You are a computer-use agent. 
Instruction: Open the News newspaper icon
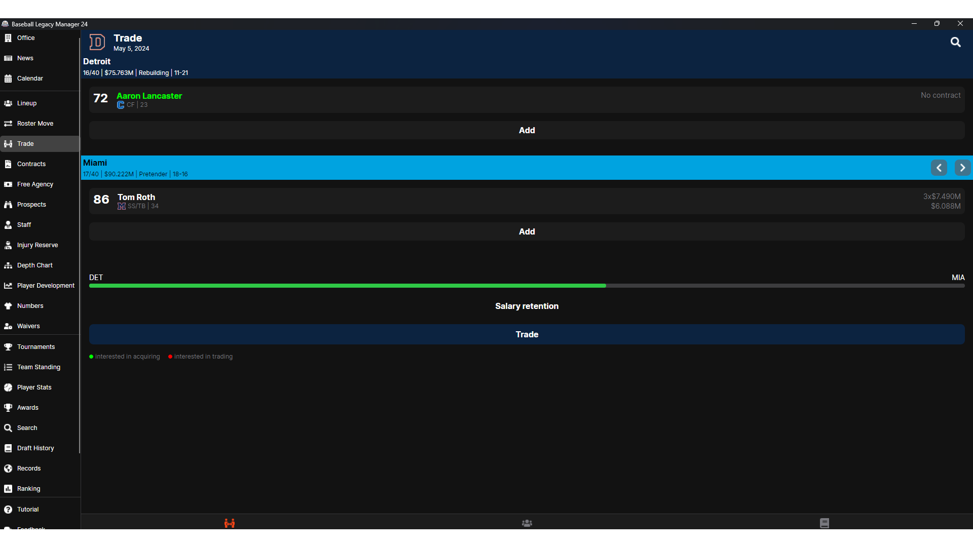[x=8, y=58]
